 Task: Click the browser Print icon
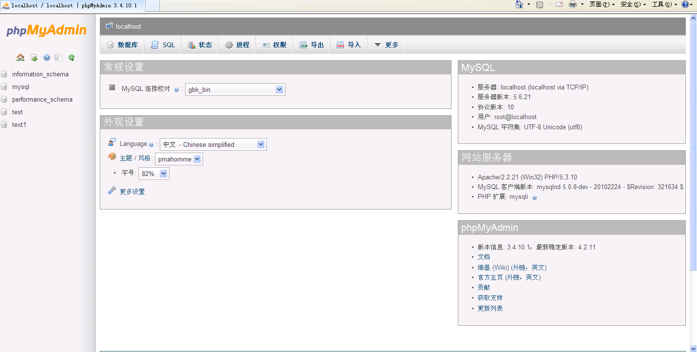click(x=573, y=4)
